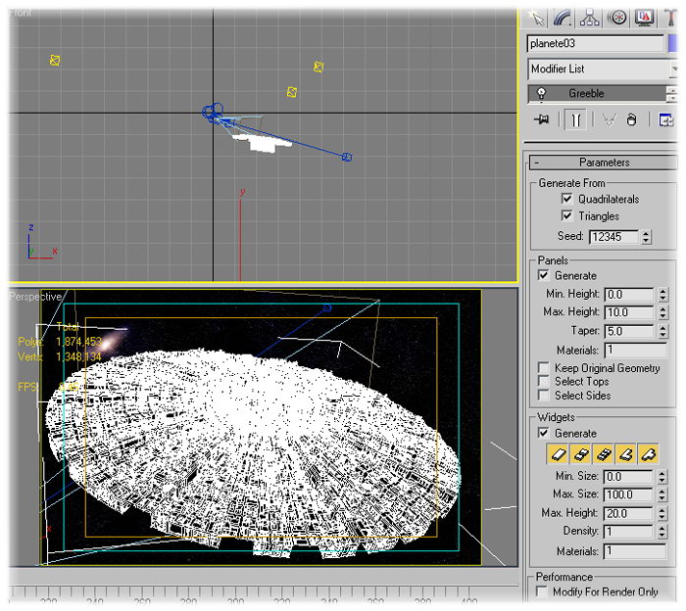This screenshot has width=686, height=611.
Task: Open the Display panel tab
Action: pyautogui.click(x=646, y=17)
